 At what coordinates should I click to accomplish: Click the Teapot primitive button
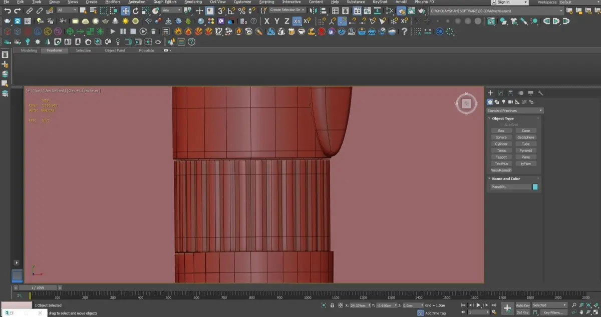[501, 157]
